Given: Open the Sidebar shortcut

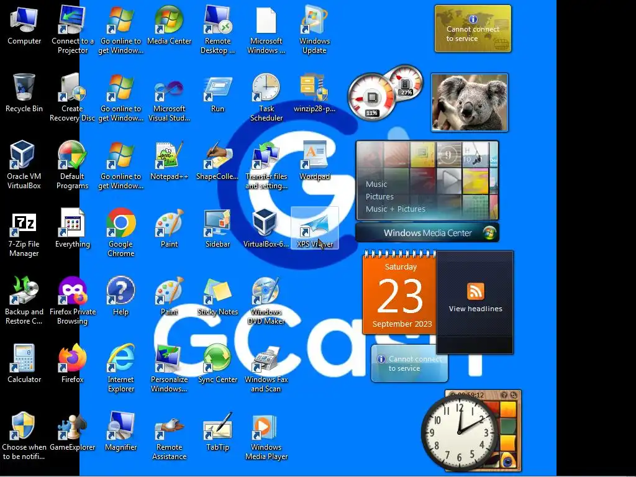Looking at the screenshot, I should (x=217, y=229).
